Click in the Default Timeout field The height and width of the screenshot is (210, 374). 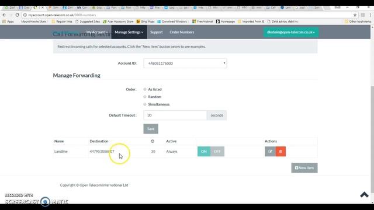[x=175, y=116]
